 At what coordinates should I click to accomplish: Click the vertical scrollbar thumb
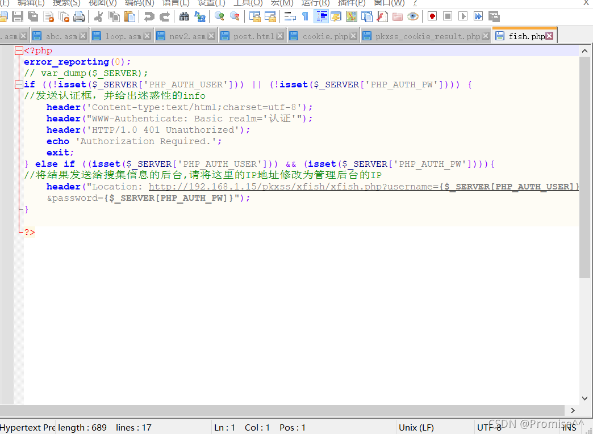pyautogui.click(x=584, y=167)
